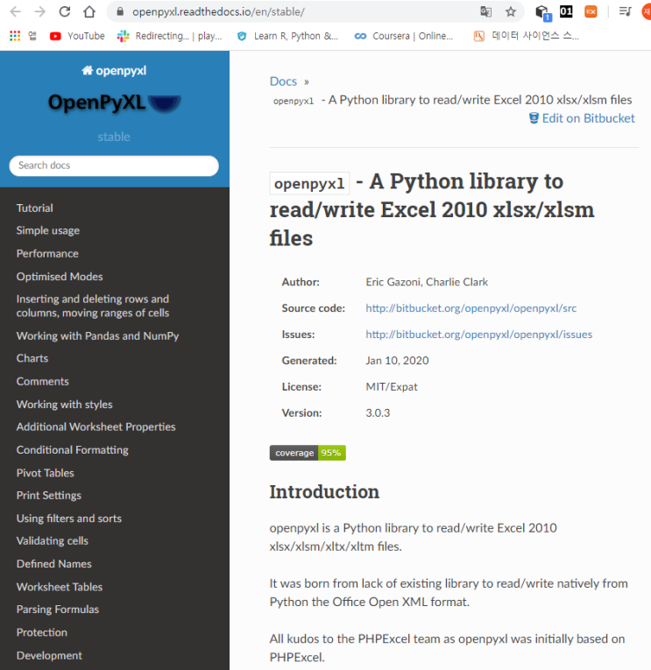Image resolution: width=651 pixels, height=670 pixels.
Task: Open Additional Worksheet Properties
Action: coord(96,427)
